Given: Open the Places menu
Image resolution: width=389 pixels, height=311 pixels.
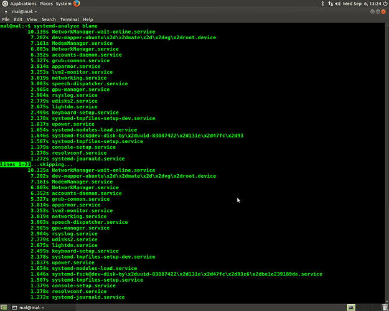Looking at the screenshot, I should [x=46, y=4].
